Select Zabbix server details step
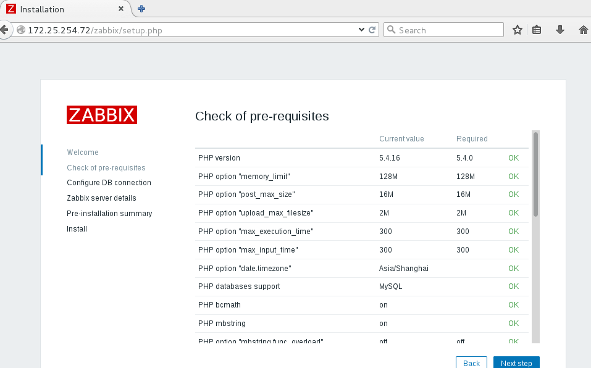Image resolution: width=591 pixels, height=368 pixels. (x=101, y=198)
